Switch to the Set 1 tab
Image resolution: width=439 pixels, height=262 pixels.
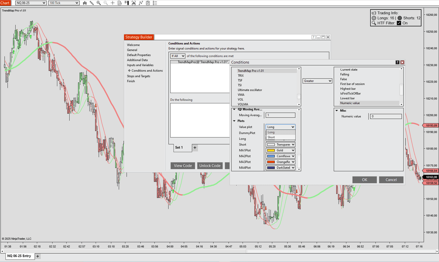(x=179, y=148)
